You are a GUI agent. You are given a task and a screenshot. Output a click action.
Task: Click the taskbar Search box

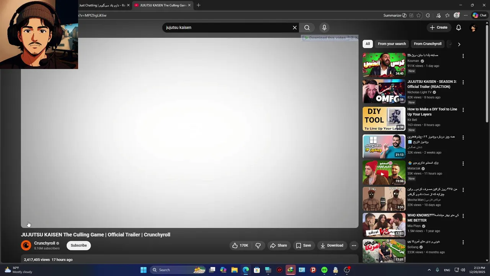coord(179,270)
